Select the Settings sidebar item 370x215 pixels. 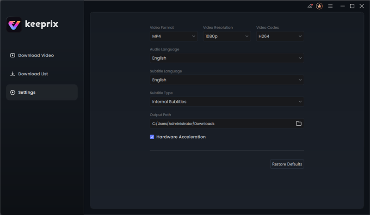42,92
